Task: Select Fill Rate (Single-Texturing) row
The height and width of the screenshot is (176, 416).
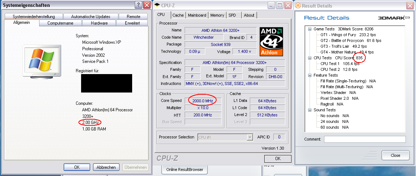Action: point(348,81)
